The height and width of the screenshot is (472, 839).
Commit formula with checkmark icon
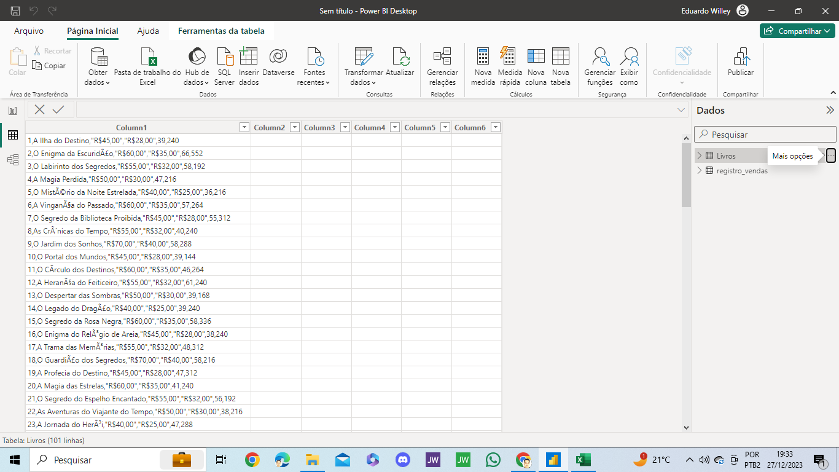coord(58,109)
